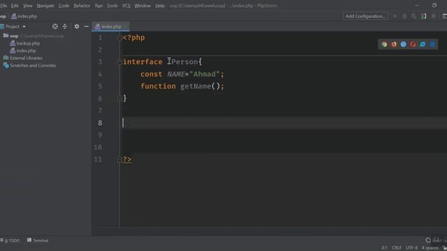Click the Locate/scroll-from-source target icon
The image size is (447, 251).
55,26
